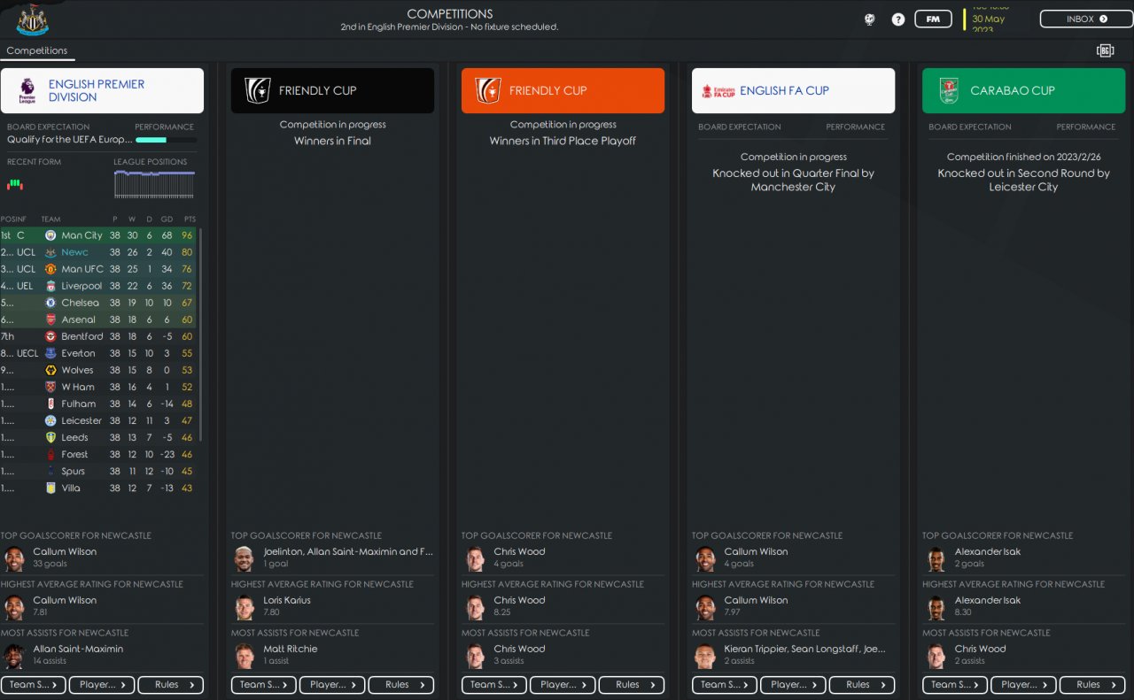
Task: Click the Chelsea club badge
Action: pyautogui.click(x=50, y=303)
